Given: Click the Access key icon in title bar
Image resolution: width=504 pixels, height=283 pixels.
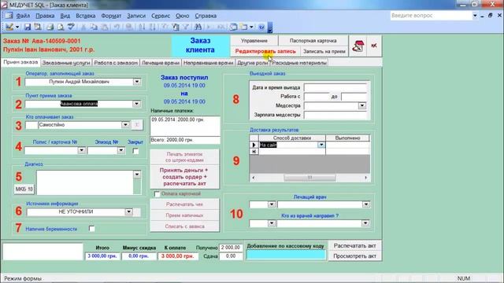Looking at the screenshot, I should pos(5,5).
